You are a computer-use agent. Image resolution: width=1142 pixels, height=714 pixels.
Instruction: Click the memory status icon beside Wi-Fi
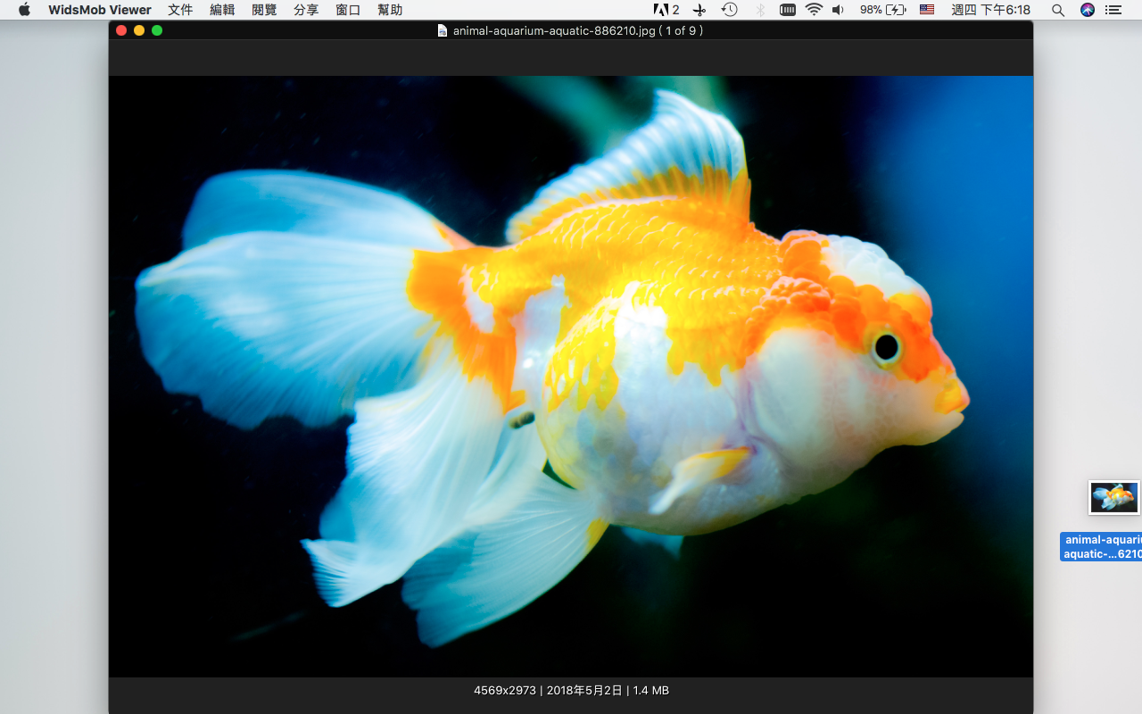(788, 10)
